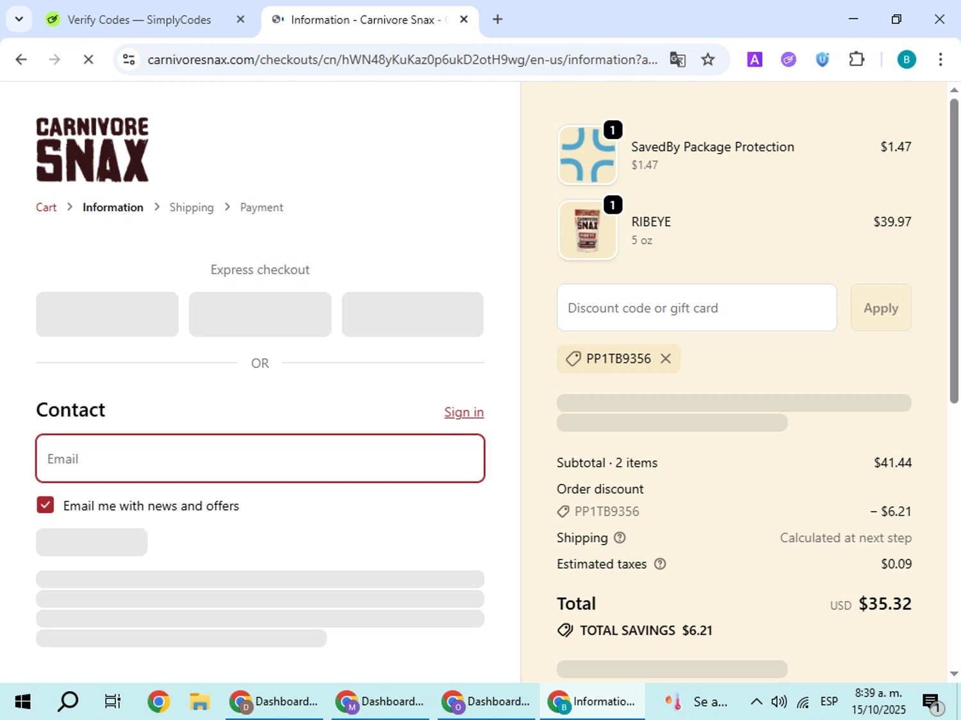Click SavedBy Package Protection thumbnail
This screenshot has width=961, height=720.
587,156
